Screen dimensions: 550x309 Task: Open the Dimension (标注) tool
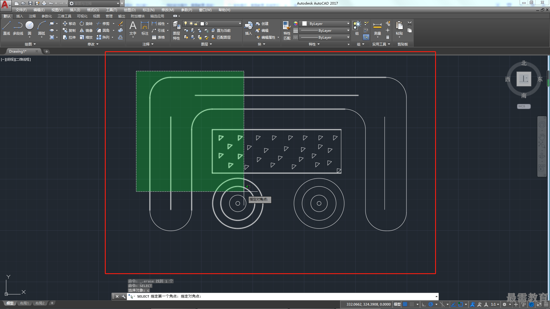145,28
